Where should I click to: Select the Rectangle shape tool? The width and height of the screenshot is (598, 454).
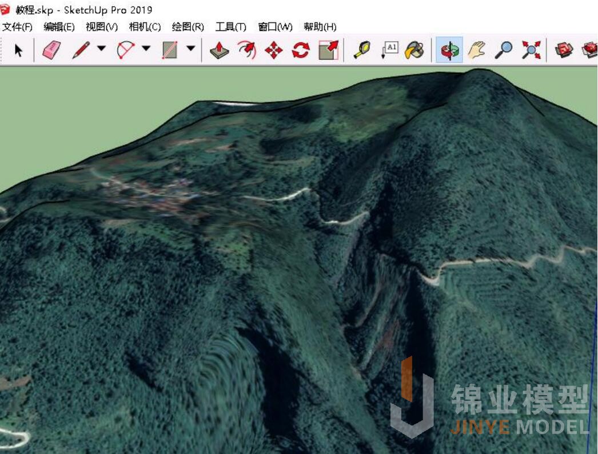click(x=170, y=50)
